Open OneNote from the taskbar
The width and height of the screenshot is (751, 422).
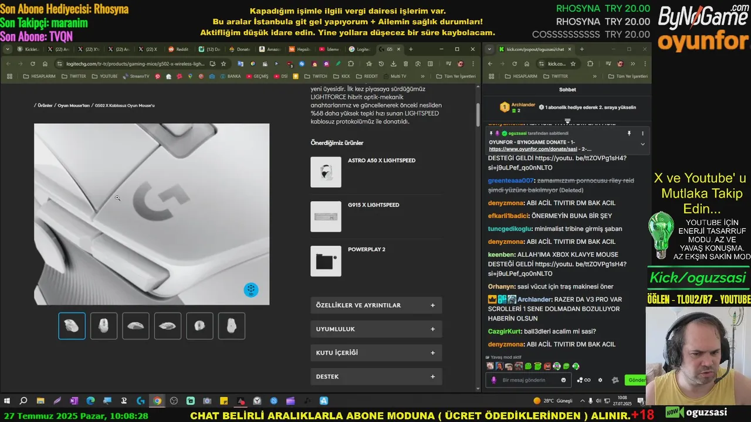tap(74, 401)
